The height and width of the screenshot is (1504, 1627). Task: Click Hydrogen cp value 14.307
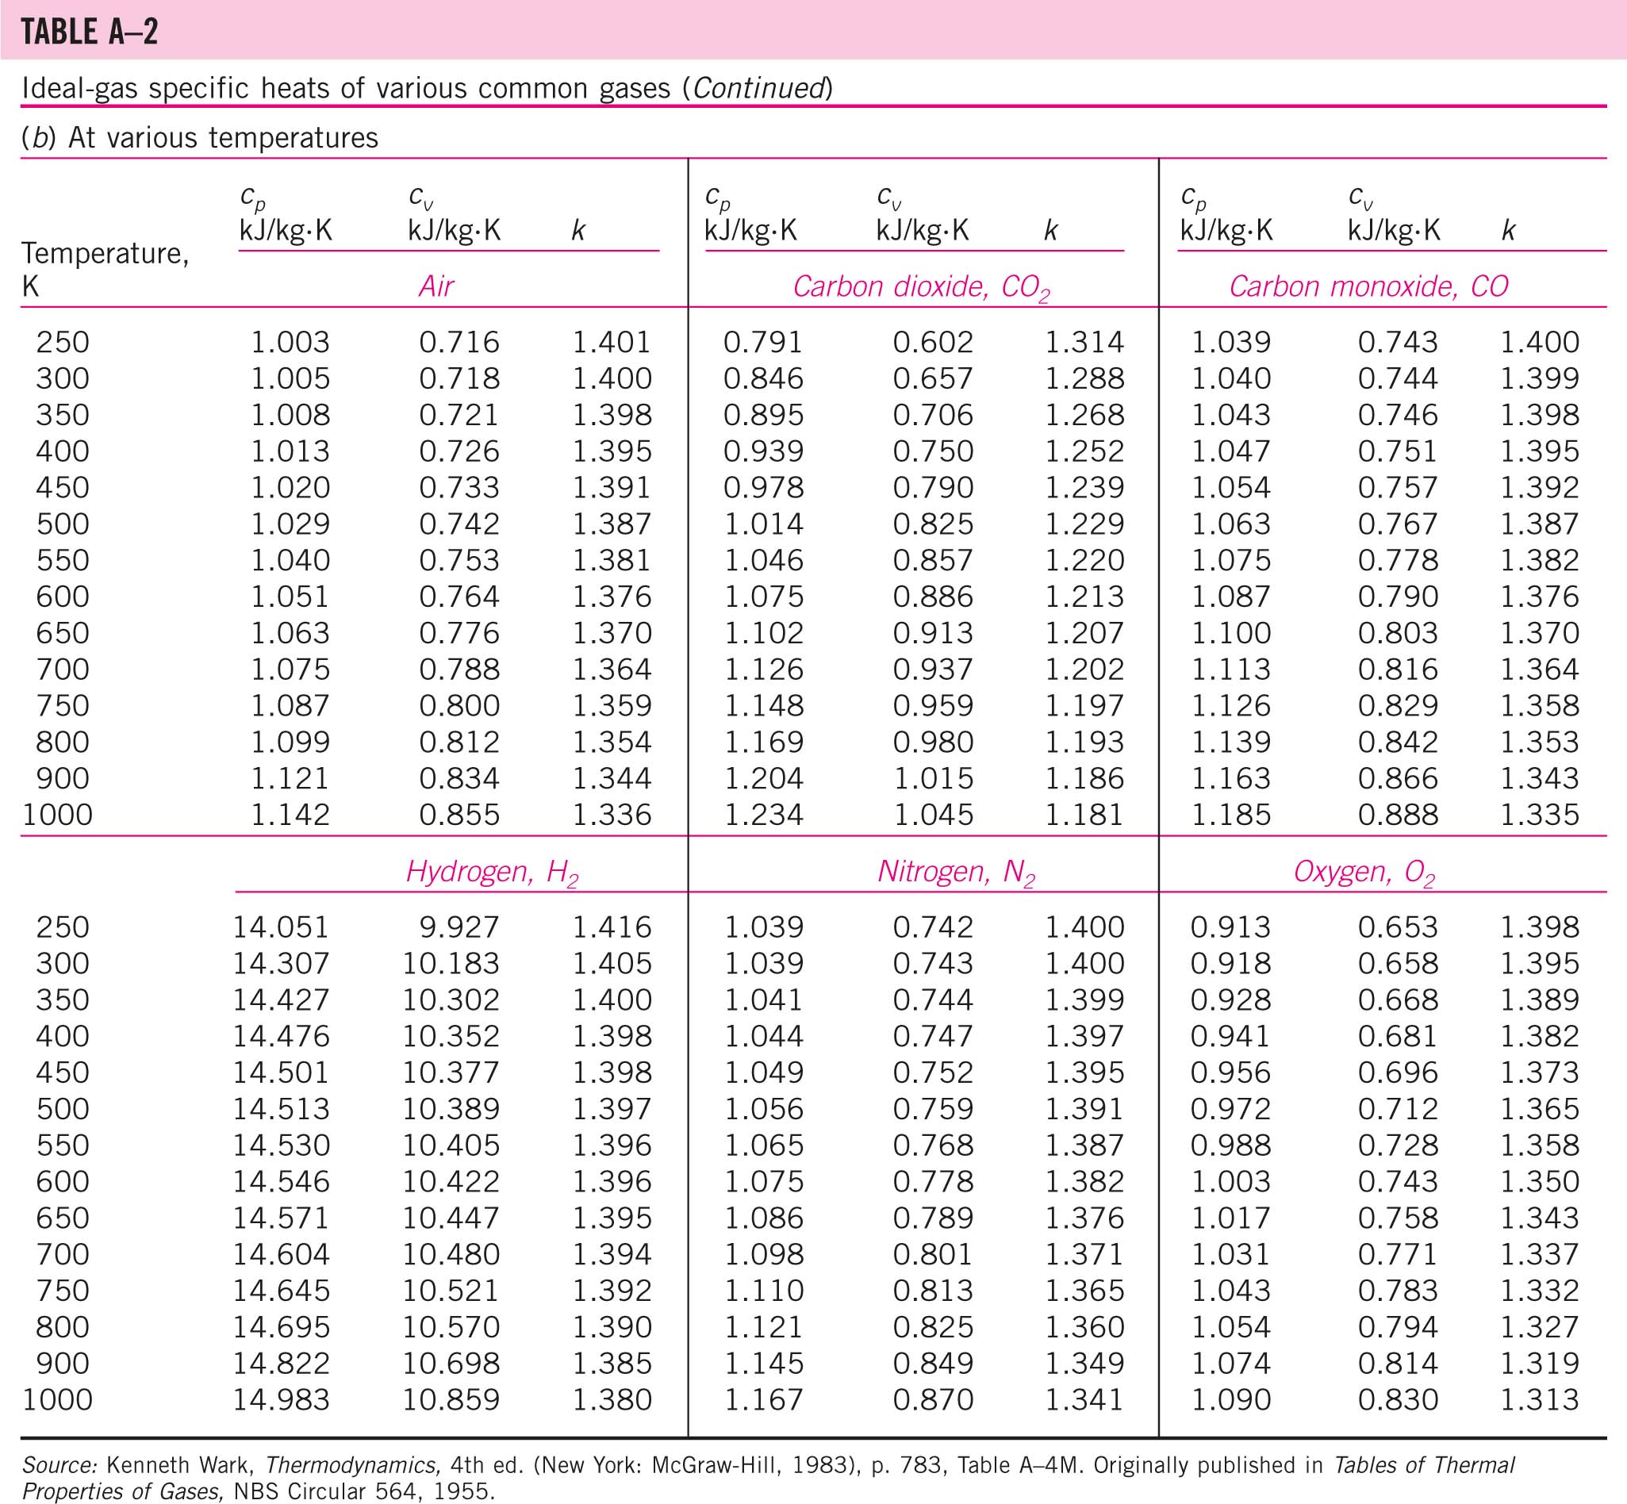click(x=281, y=963)
